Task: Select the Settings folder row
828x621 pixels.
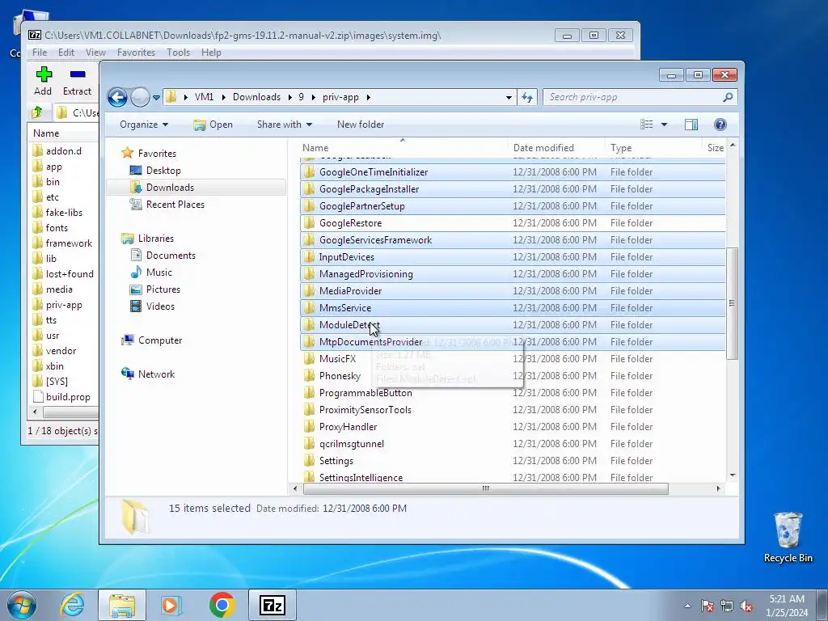Action: click(513, 460)
